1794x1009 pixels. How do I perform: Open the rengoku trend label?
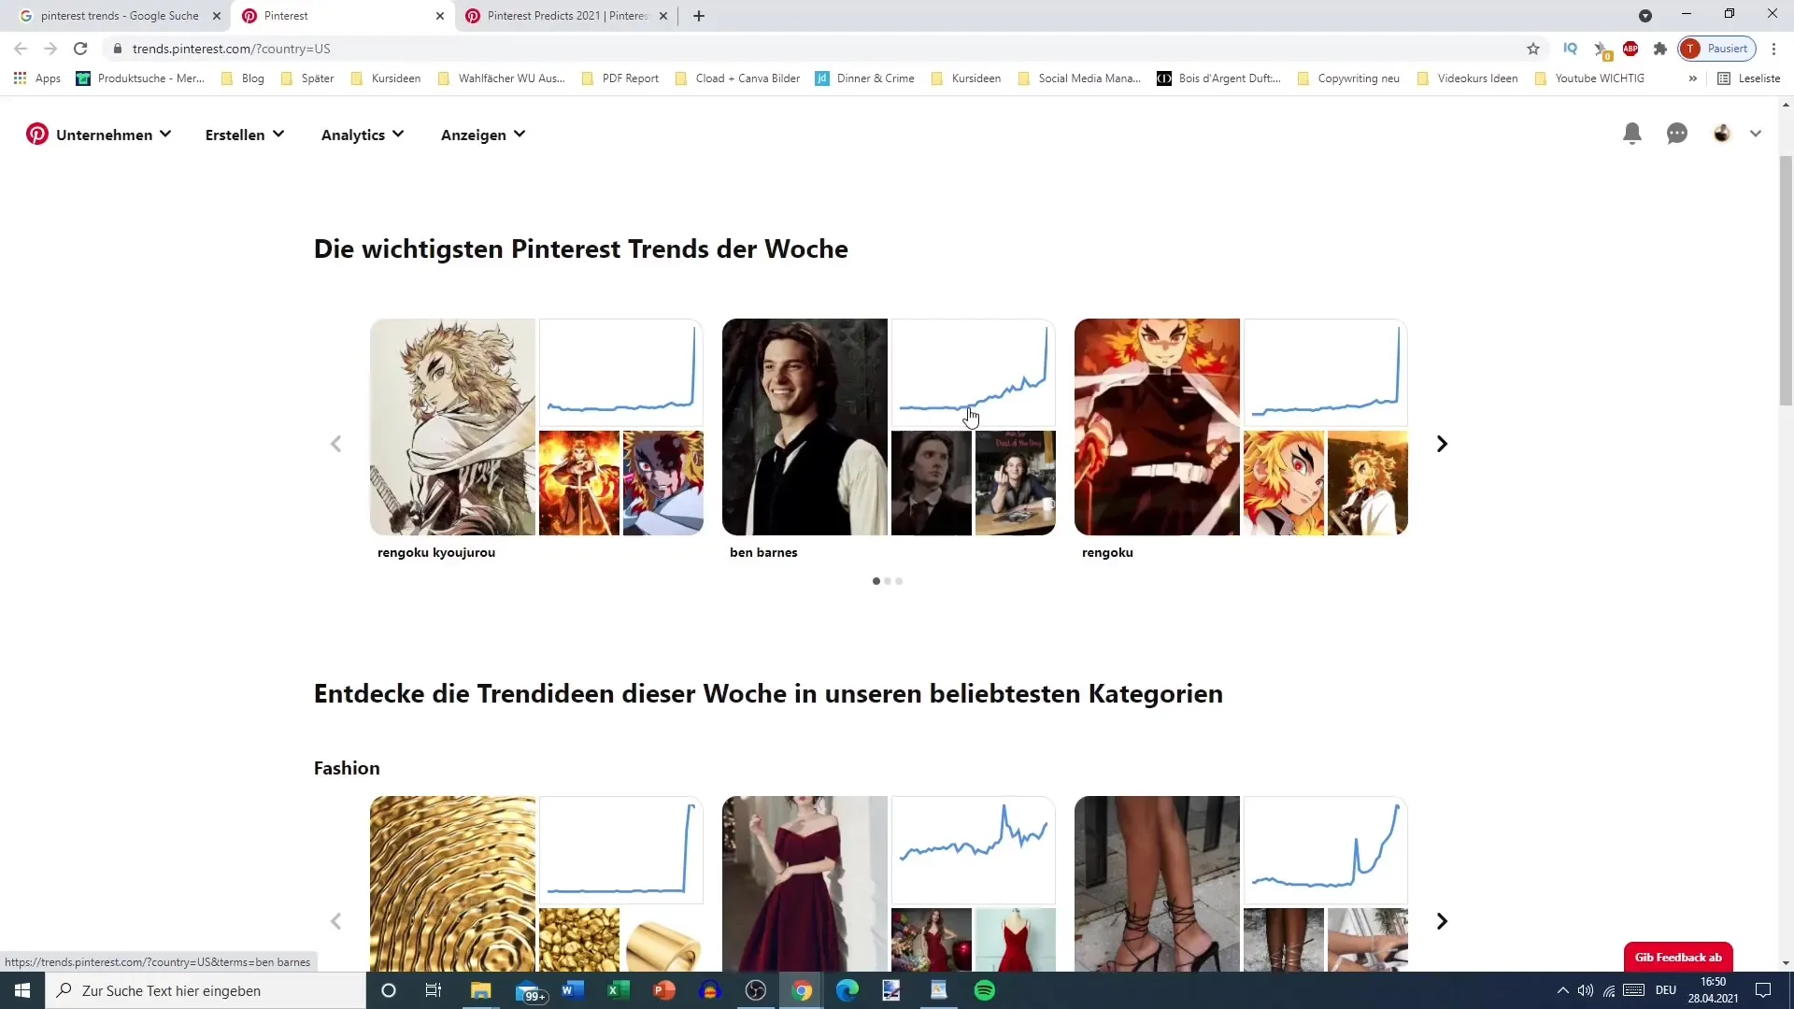1107,552
